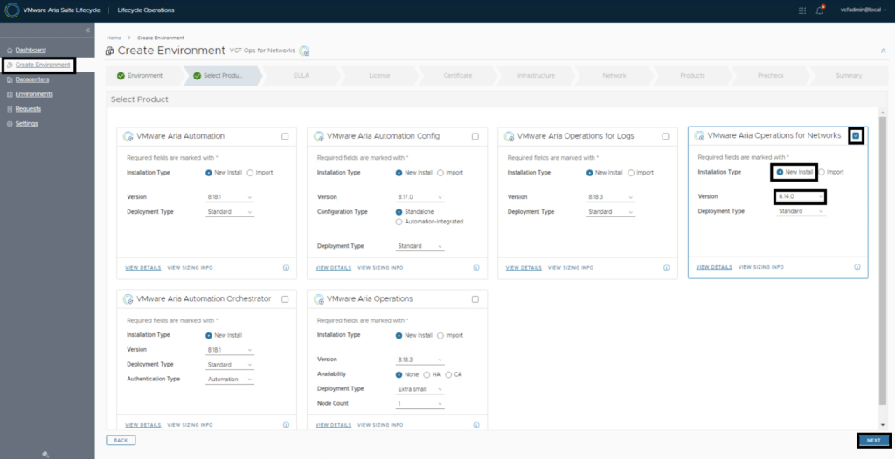Image resolution: width=895 pixels, height=459 pixels.
Task: Open the apps grid icon in header
Action: tap(802, 10)
